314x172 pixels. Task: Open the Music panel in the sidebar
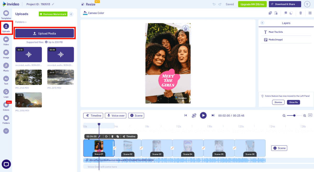pyautogui.click(x=6, y=66)
